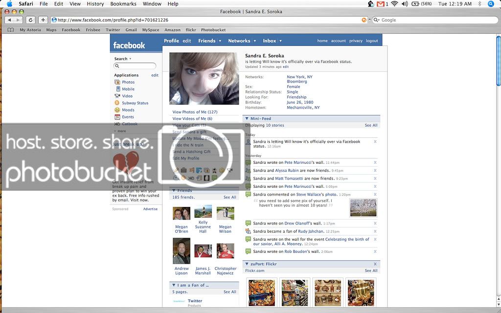Open the Photos application icon
501x313 pixels.
(117, 82)
